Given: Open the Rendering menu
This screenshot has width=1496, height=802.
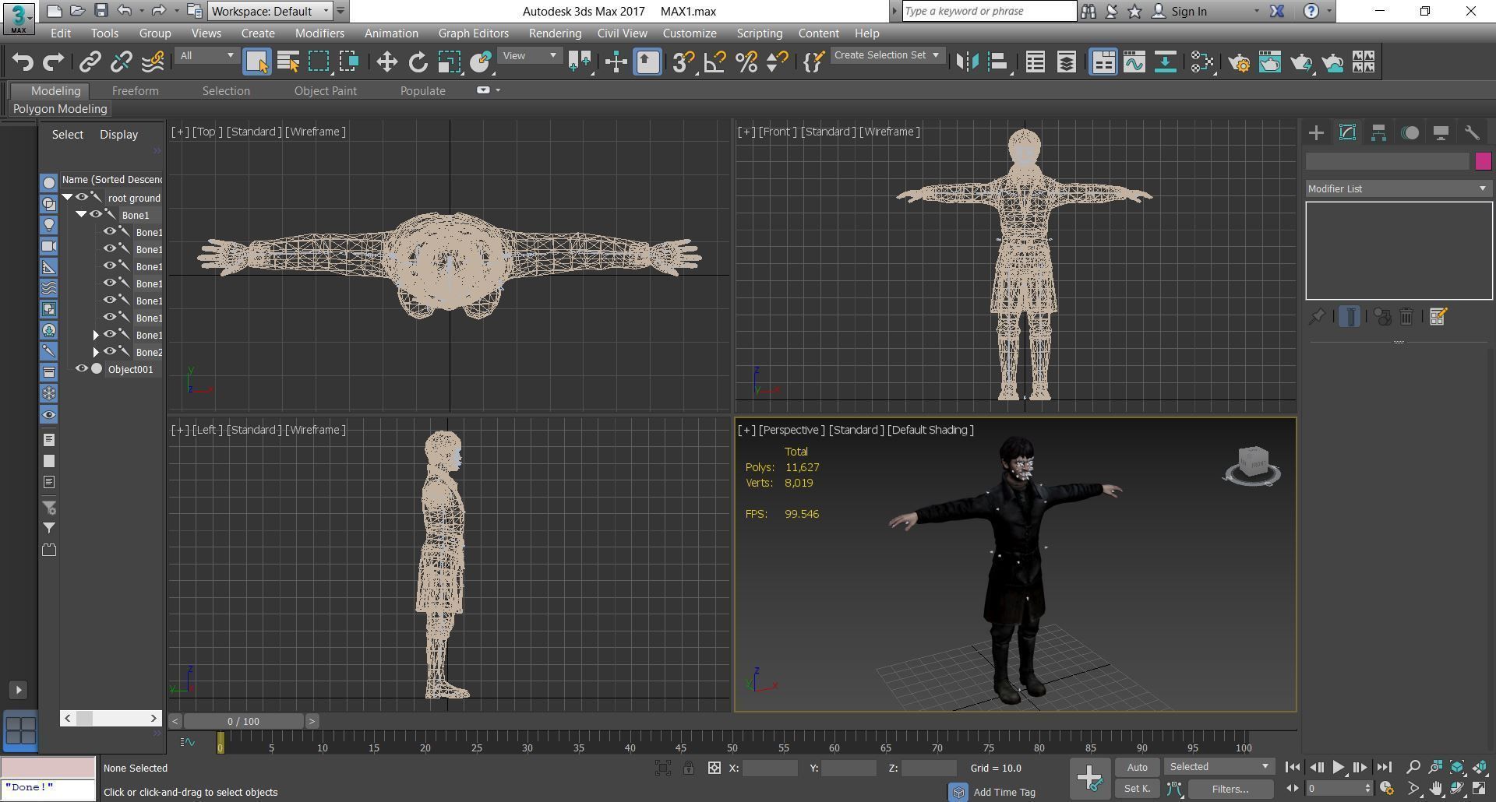Looking at the screenshot, I should click(x=555, y=33).
